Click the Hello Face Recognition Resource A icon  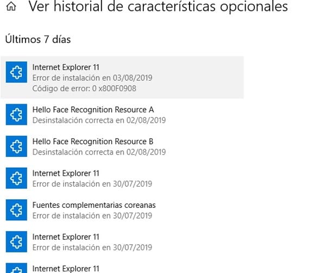[x=16, y=115]
